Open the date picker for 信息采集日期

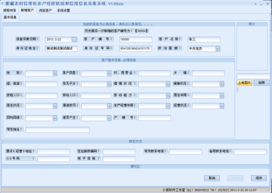[74, 40]
